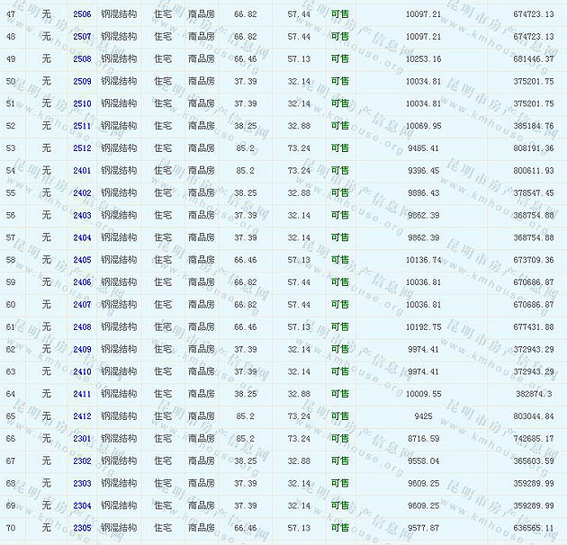Click room number 2303

(82, 483)
